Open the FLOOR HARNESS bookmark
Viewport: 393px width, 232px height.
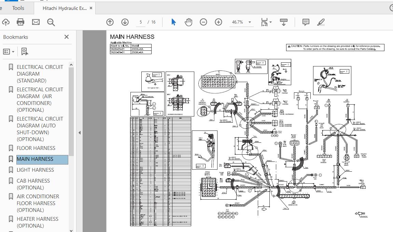point(36,148)
